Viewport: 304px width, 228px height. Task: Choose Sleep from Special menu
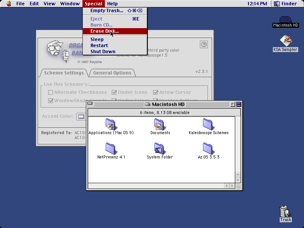(115, 40)
